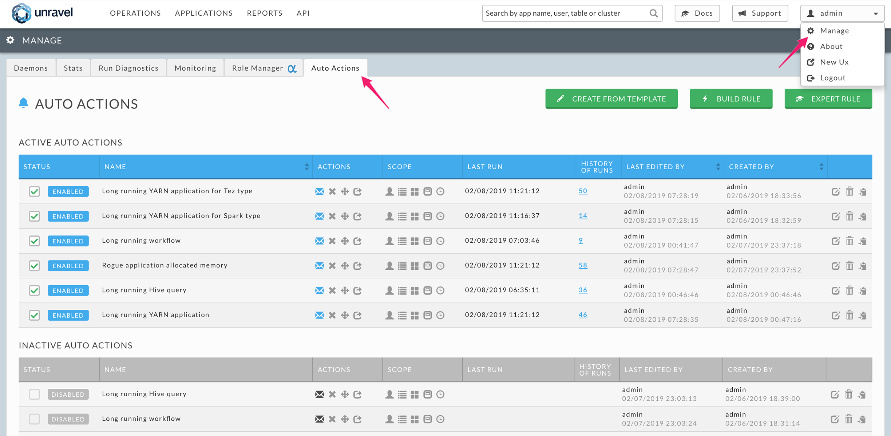Viewport: 891px width, 436px height.
Task: Click the email icon in disabled Long running Hive query row
Action: click(x=319, y=394)
